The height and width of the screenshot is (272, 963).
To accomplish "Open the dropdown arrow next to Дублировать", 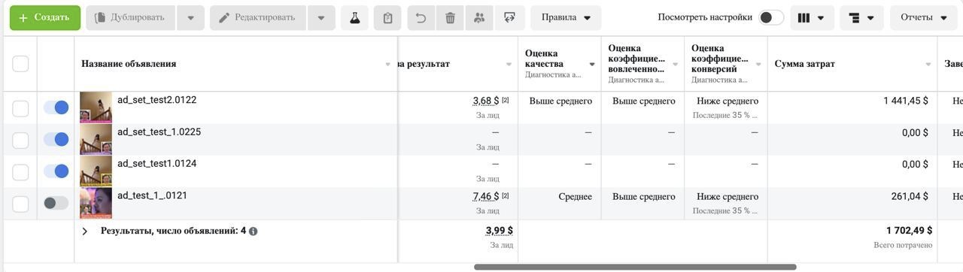I will (190, 17).
